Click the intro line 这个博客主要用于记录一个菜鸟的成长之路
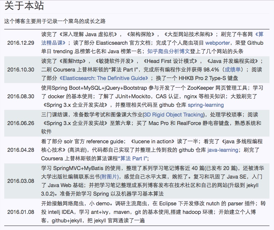Image resolution: width=274 pixels, height=230 pixels. 55,21
